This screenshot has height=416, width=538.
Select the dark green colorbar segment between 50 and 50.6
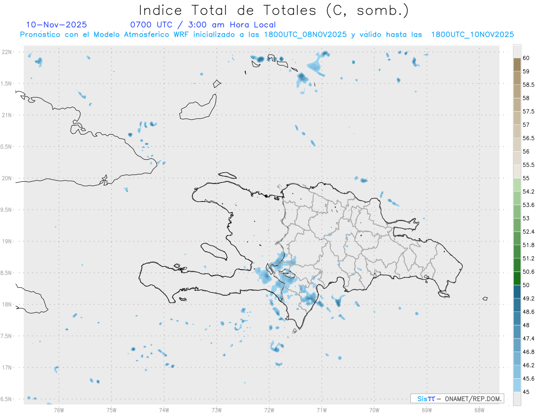coord(517,279)
